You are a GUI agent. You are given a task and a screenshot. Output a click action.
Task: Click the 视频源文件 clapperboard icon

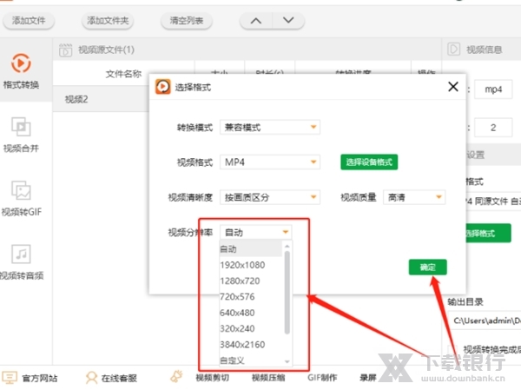[66, 50]
